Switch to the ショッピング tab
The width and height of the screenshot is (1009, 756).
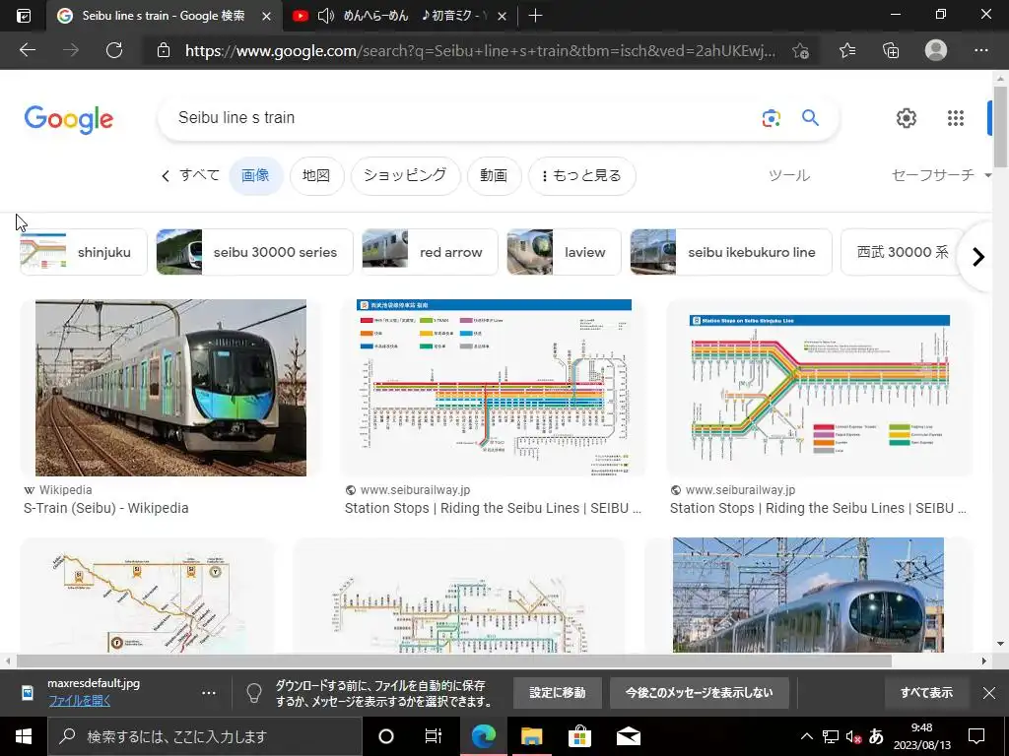[x=405, y=175]
